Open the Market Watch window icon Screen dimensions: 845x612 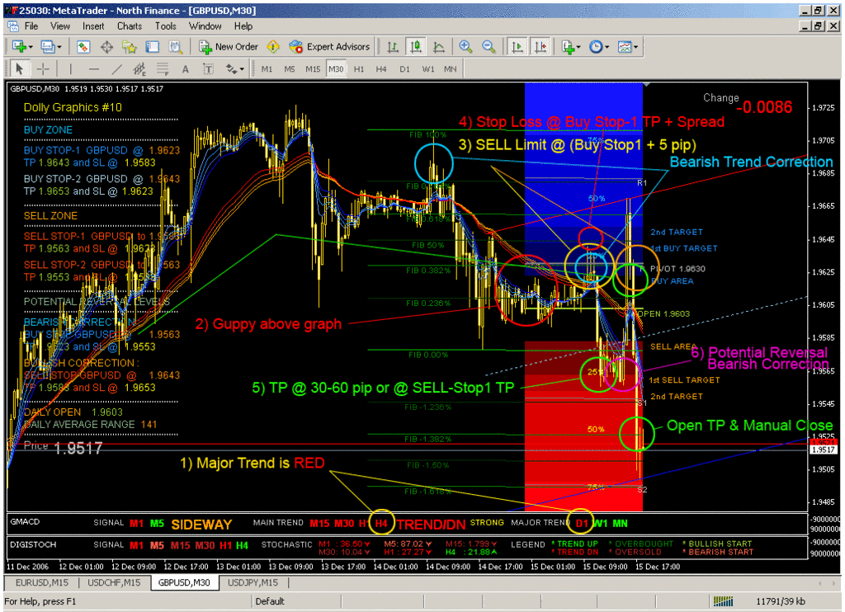[83, 47]
